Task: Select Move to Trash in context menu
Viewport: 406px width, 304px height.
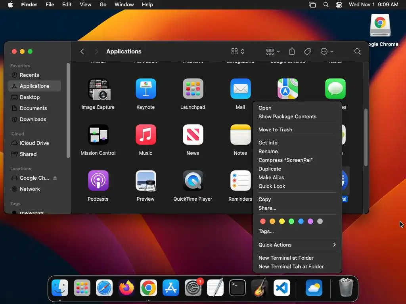Action: (297, 129)
